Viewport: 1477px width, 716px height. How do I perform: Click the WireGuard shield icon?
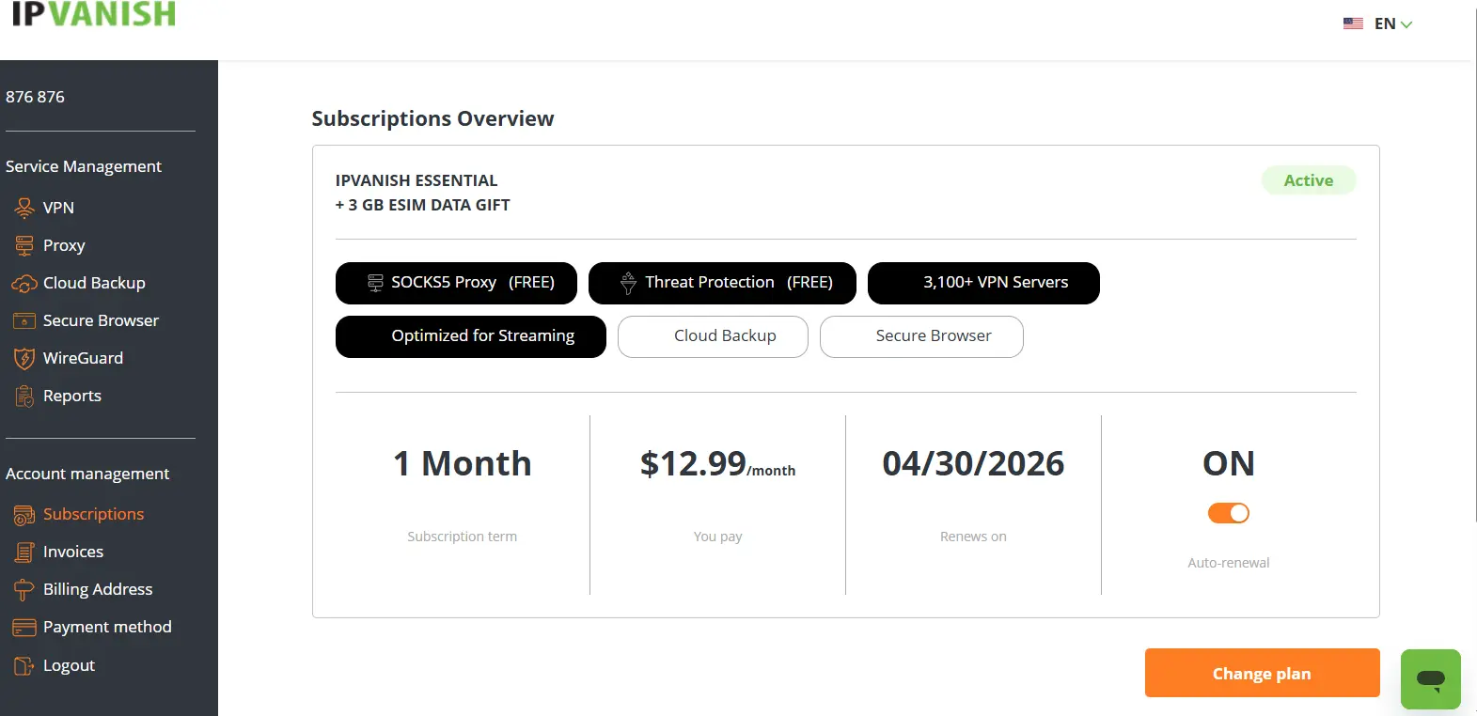(24, 358)
